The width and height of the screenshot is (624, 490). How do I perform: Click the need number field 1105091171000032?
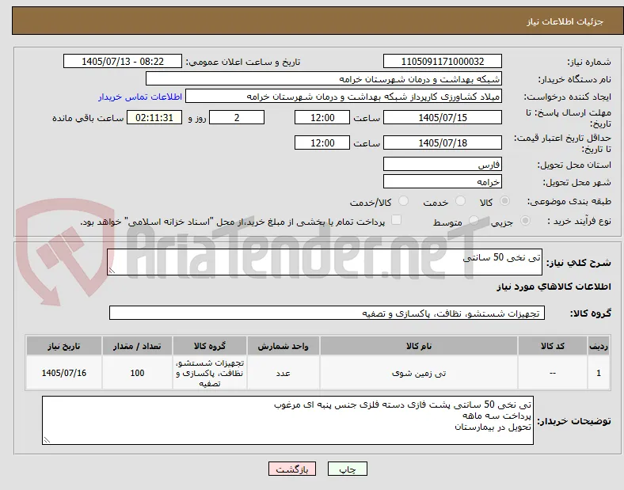click(x=442, y=61)
